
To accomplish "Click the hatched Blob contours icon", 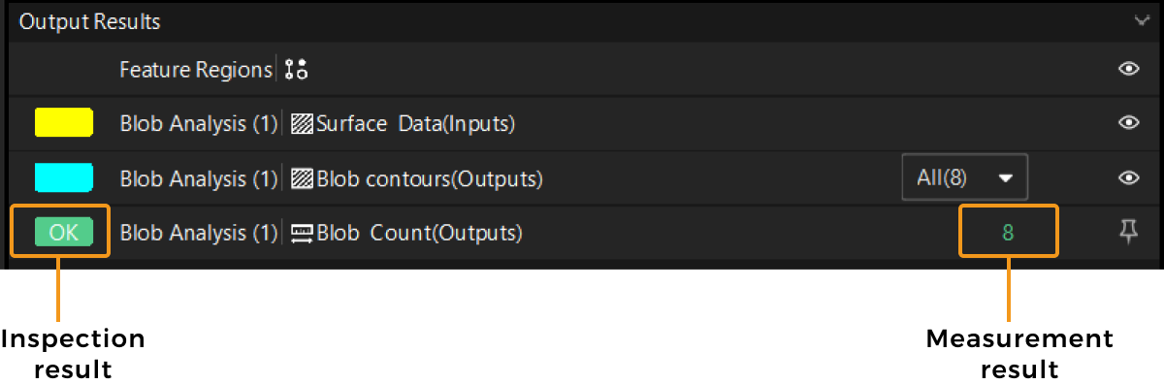I will pyautogui.click(x=303, y=179).
